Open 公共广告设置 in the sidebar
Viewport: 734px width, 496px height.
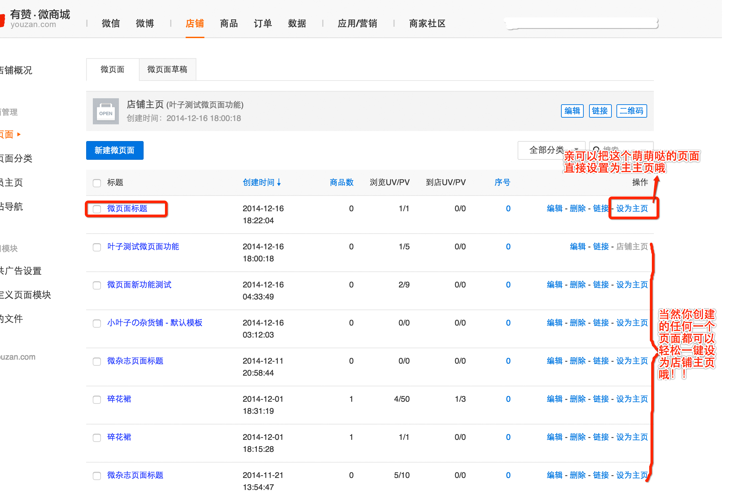coord(21,271)
